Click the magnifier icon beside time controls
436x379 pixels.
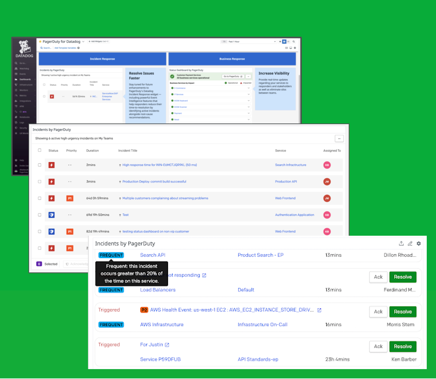[293, 42]
